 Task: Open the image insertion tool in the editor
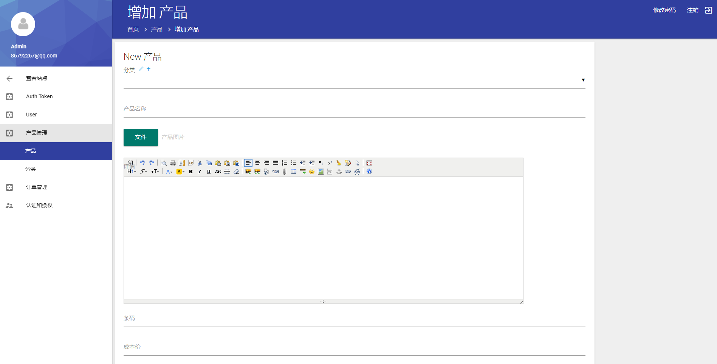(x=248, y=171)
